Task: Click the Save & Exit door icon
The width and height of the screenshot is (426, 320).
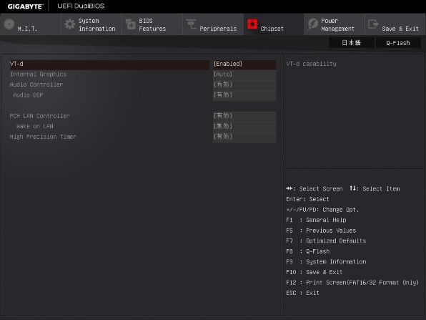Action: (x=373, y=24)
